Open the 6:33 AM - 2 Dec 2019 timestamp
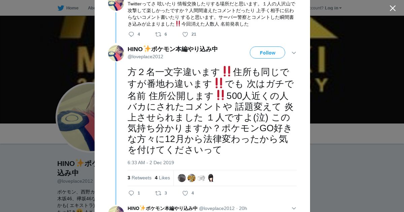The image size is (404, 212). tap(151, 163)
